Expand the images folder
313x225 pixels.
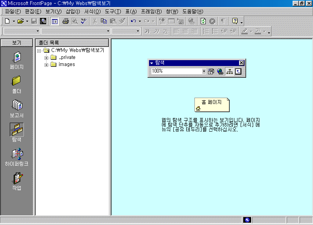[x=46, y=65]
